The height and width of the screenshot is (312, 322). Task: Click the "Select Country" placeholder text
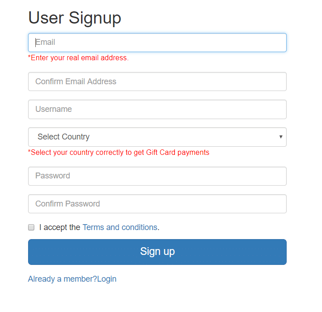coord(63,137)
